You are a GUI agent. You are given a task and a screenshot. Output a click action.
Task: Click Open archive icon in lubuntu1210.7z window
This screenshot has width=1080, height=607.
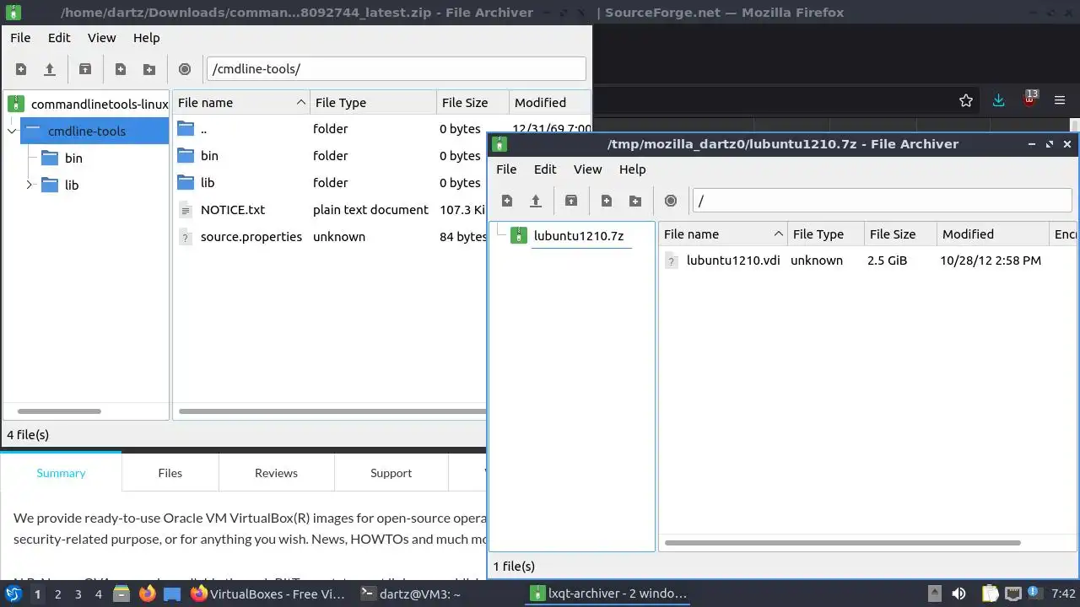coord(536,201)
